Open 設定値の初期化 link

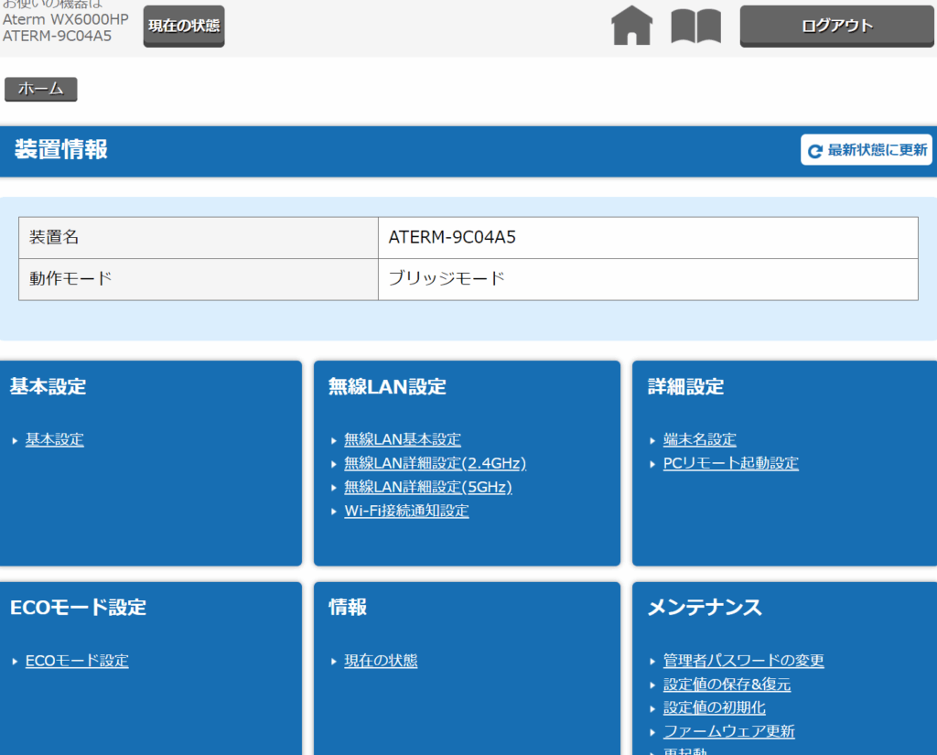[714, 707]
